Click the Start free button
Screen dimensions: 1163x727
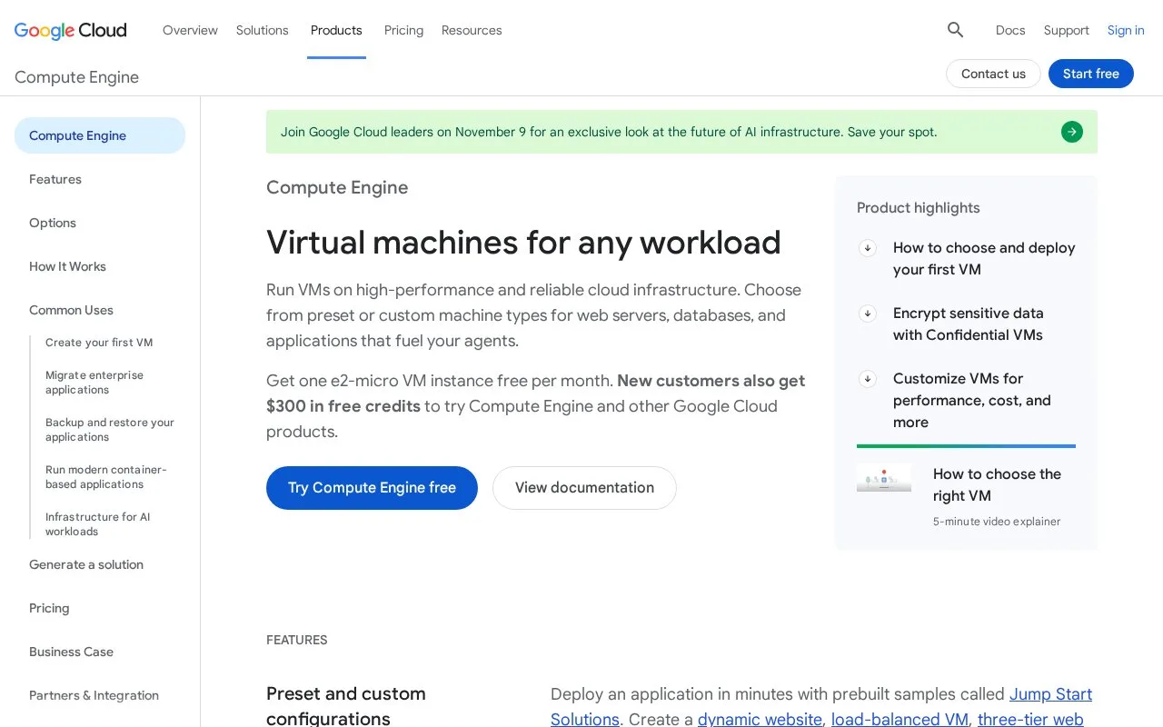click(x=1091, y=74)
